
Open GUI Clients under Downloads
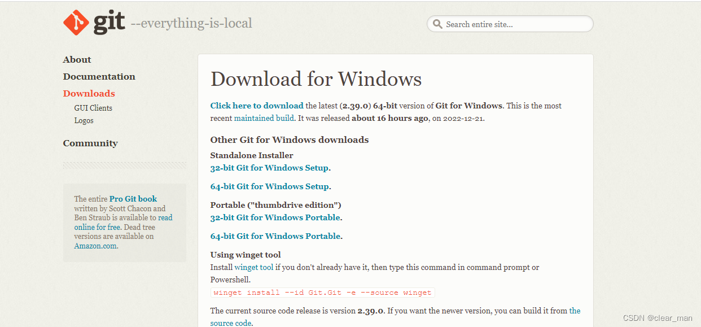coord(93,108)
